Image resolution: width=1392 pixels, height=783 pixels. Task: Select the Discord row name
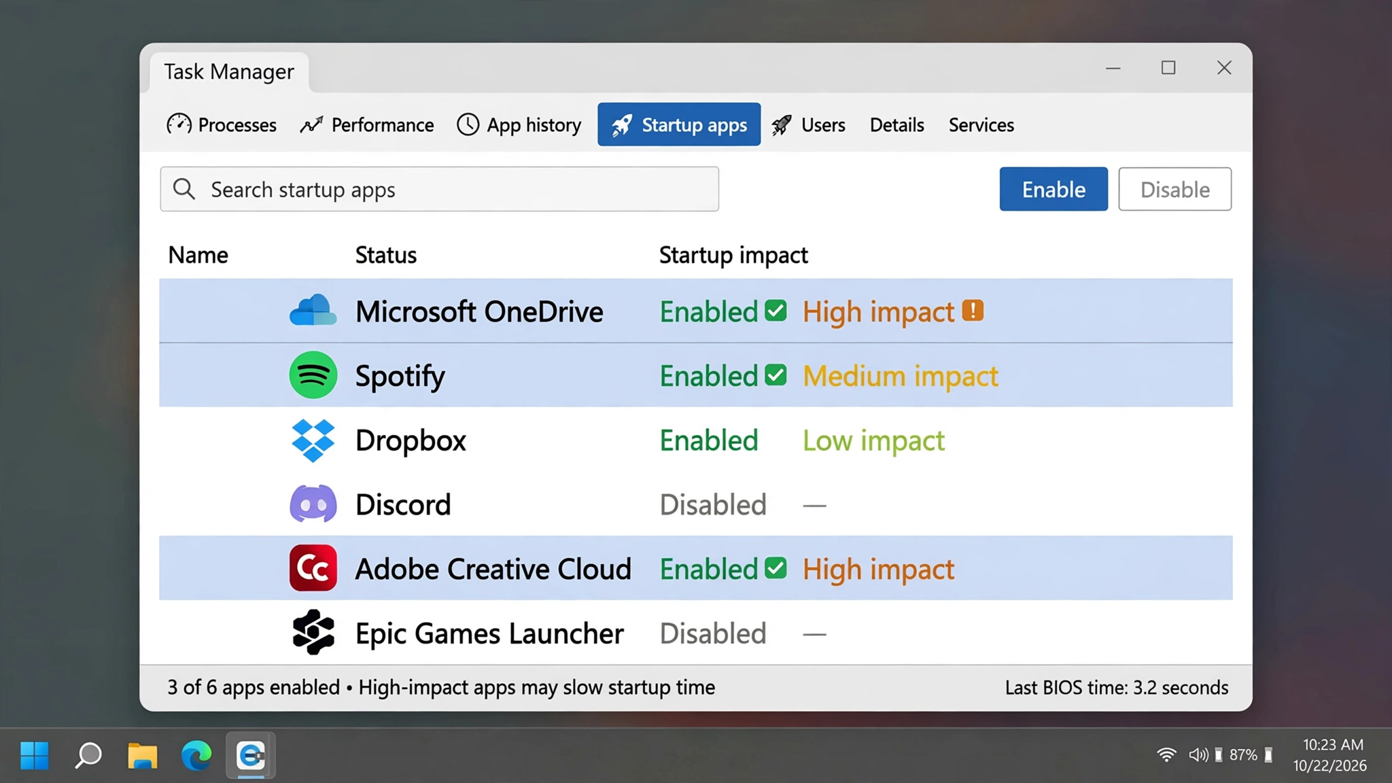(x=403, y=504)
